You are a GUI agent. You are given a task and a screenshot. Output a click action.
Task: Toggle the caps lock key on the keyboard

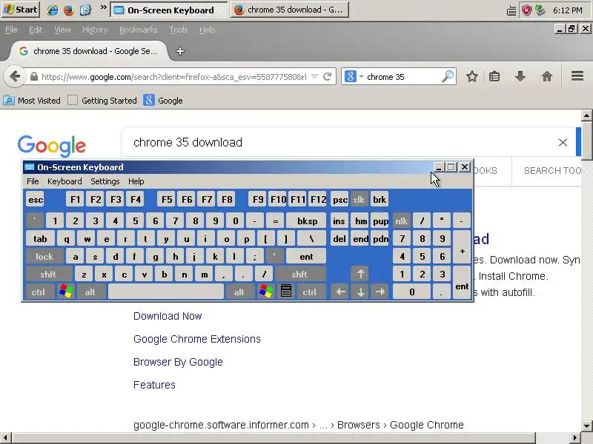pyautogui.click(x=44, y=256)
